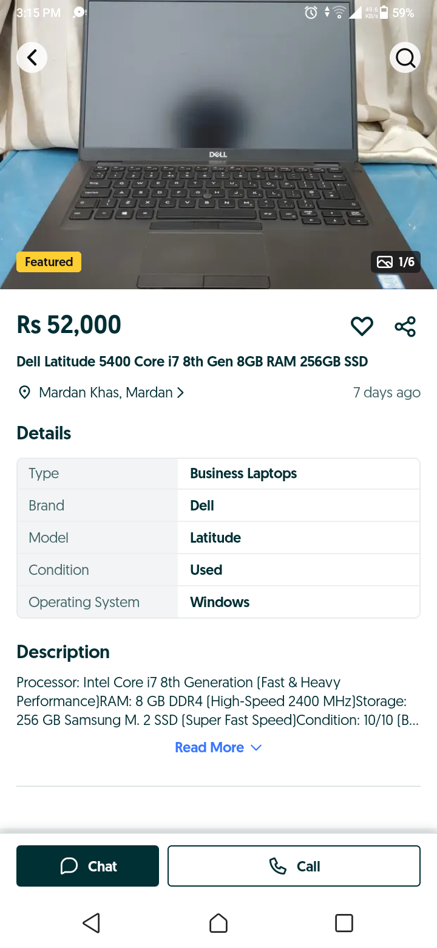The height and width of the screenshot is (948, 437).
Task: Open the 1/6 image gallery counter
Action: (396, 262)
